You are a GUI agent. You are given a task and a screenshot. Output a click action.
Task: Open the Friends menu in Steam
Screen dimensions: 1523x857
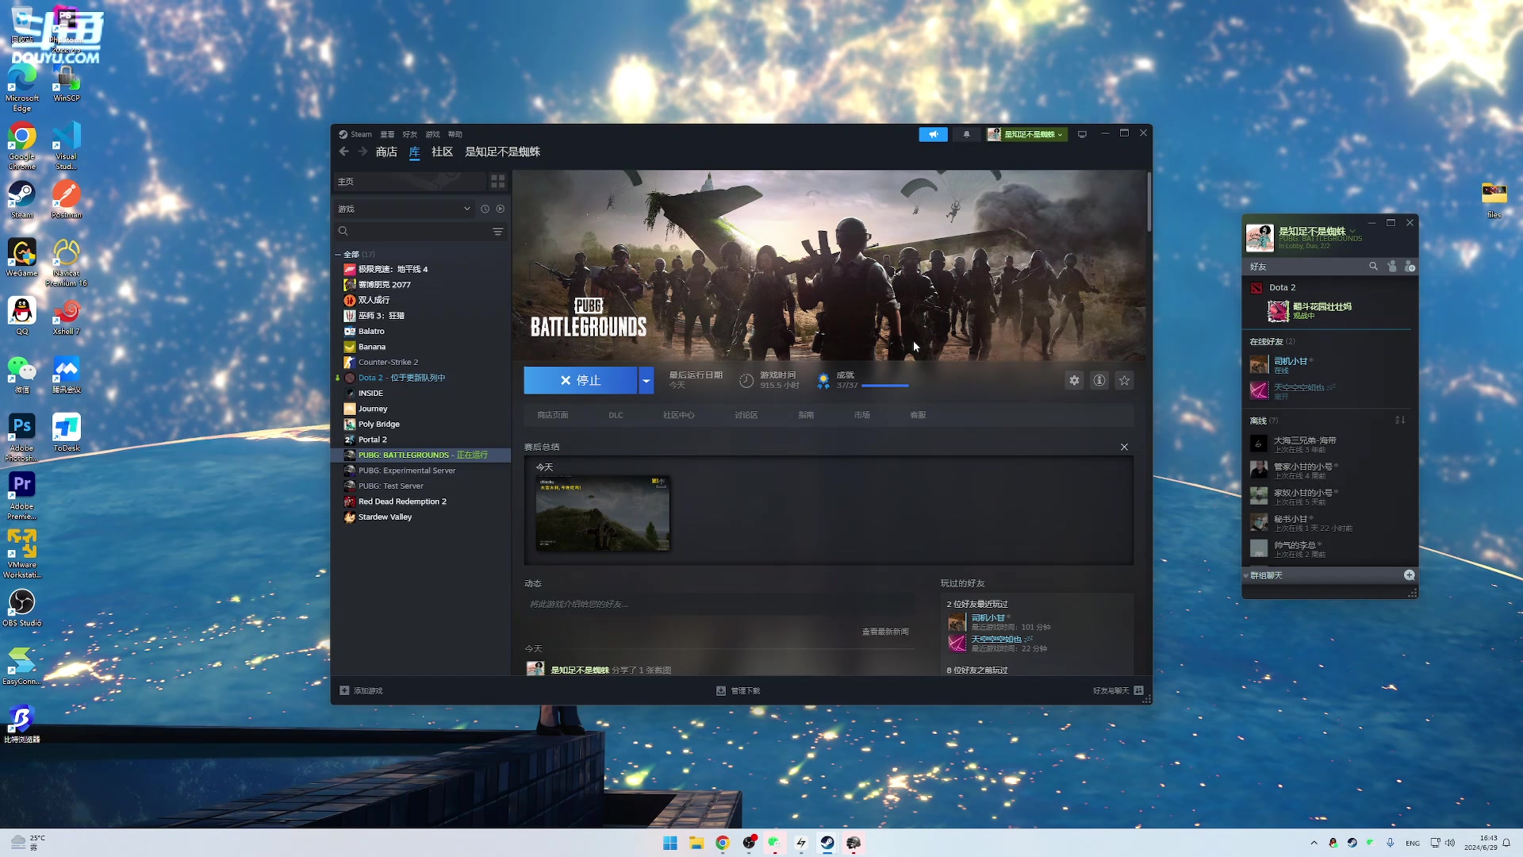(x=409, y=134)
